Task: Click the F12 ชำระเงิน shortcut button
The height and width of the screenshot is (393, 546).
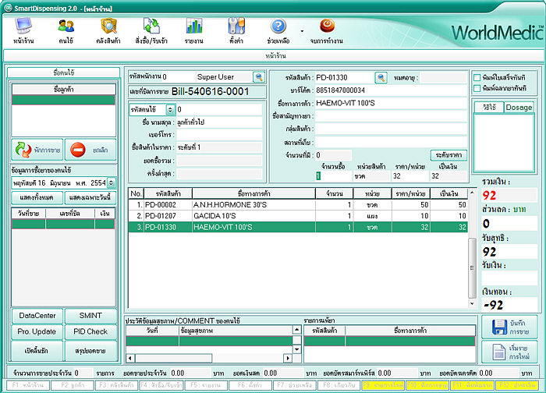Action: [x=516, y=385]
